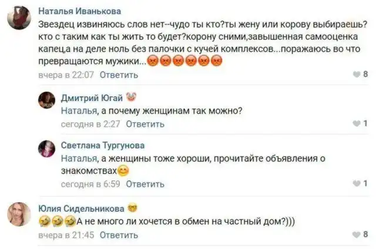Image resolution: width=376 pixels, height=249 pixels.
Task: Open Дмитрий Югай's avatar
Action: 46,101
